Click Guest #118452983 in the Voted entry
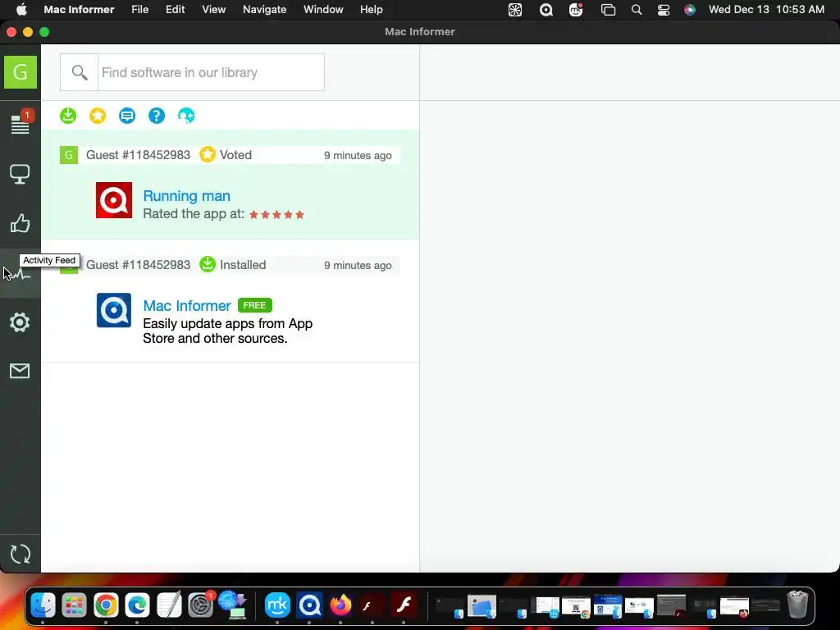The width and height of the screenshot is (840, 630). 138,155
